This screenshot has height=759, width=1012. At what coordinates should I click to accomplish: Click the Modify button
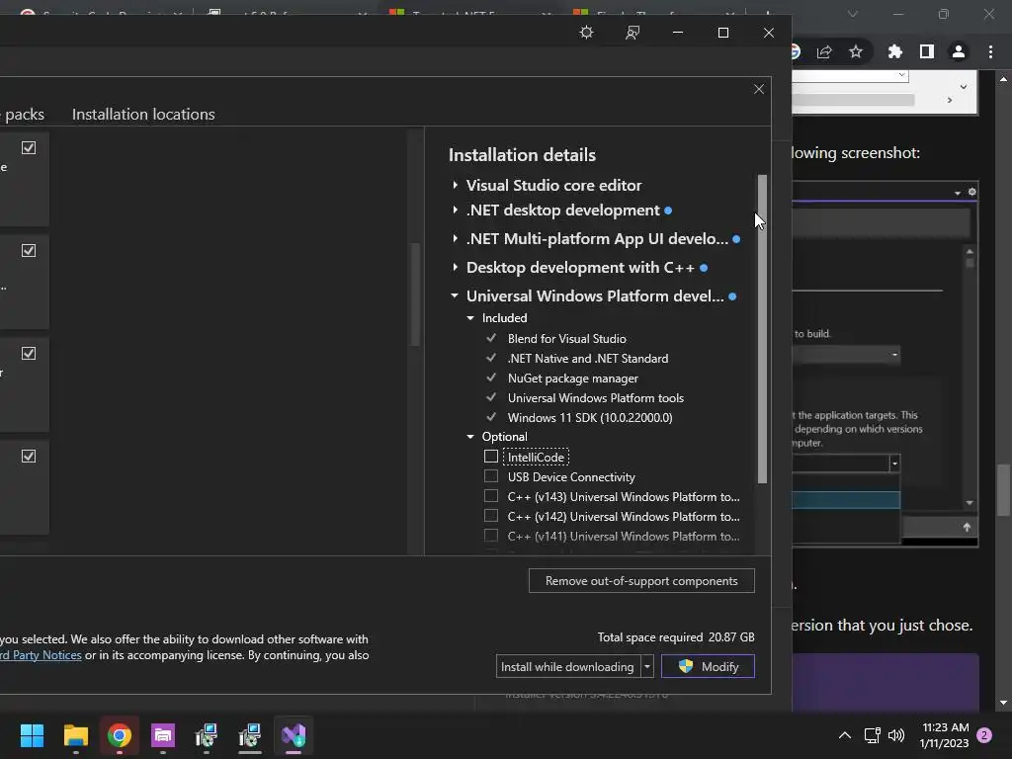708,667
